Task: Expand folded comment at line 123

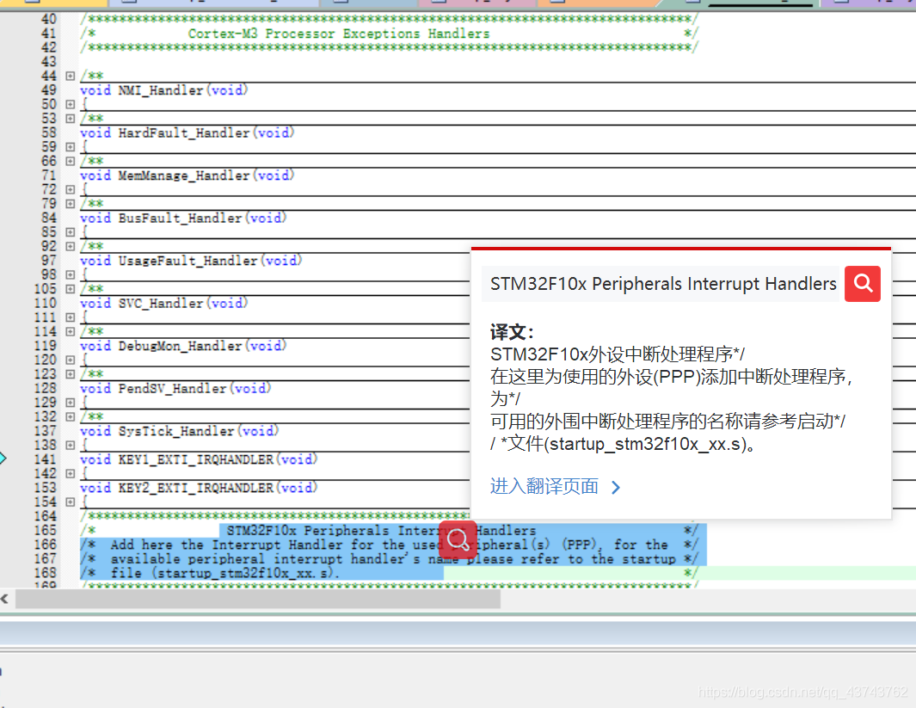Action: click(x=71, y=374)
